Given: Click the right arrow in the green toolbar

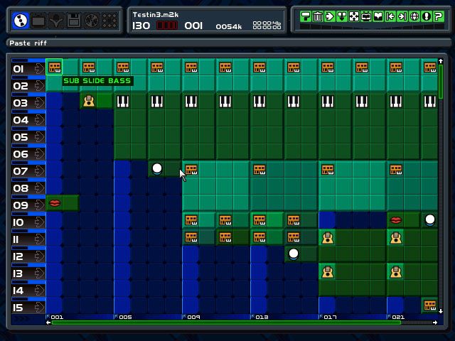Looking at the screenshot, I should (329, 16).
